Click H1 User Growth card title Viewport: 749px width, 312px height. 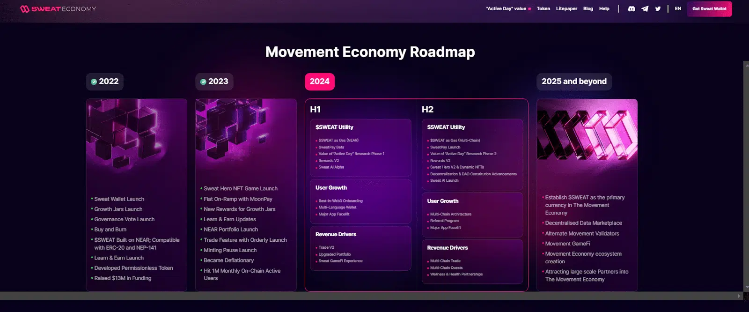tap(331, 187)
